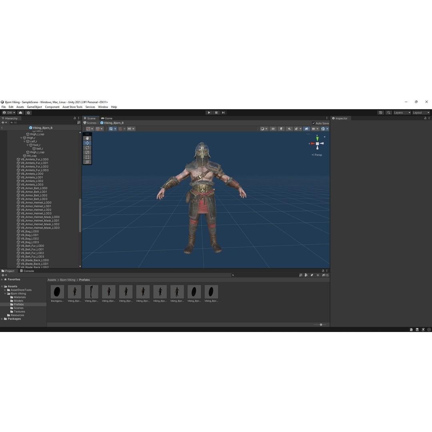Click the Play button

pyautogui.click(x=209, y=113)
